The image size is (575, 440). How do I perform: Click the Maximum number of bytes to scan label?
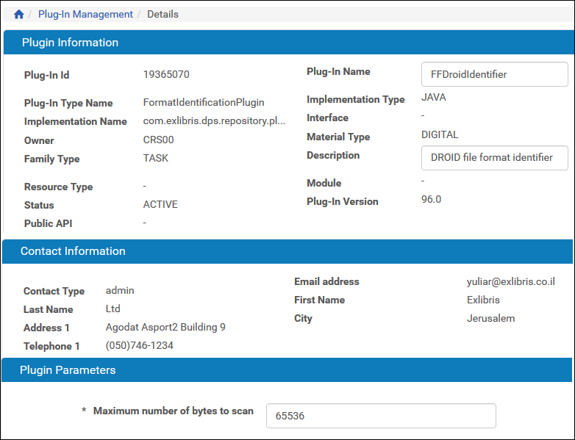pos(173,411)
